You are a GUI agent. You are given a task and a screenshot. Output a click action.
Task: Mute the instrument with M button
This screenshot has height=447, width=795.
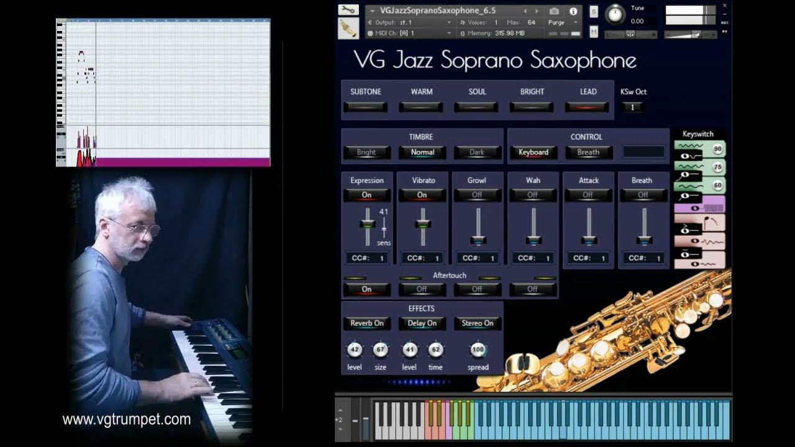(x=594, y=32)
